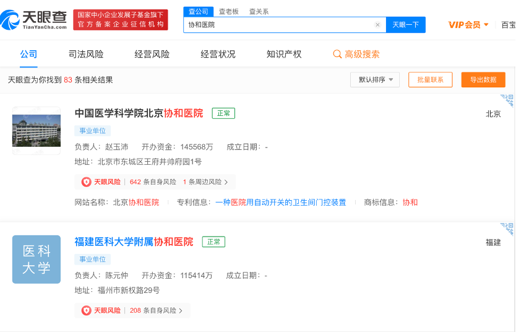Click the red 国家中小企业发展子基金 banner

click(x=121, y=20)
